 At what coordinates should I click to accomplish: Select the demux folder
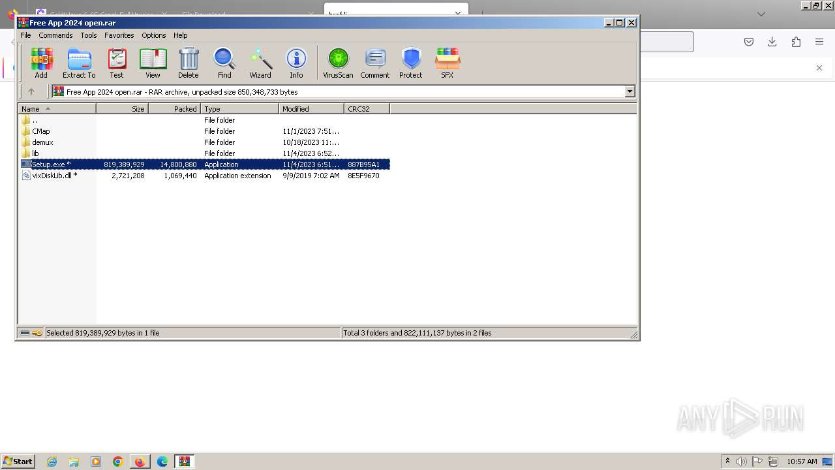click(x=204, y=142)
